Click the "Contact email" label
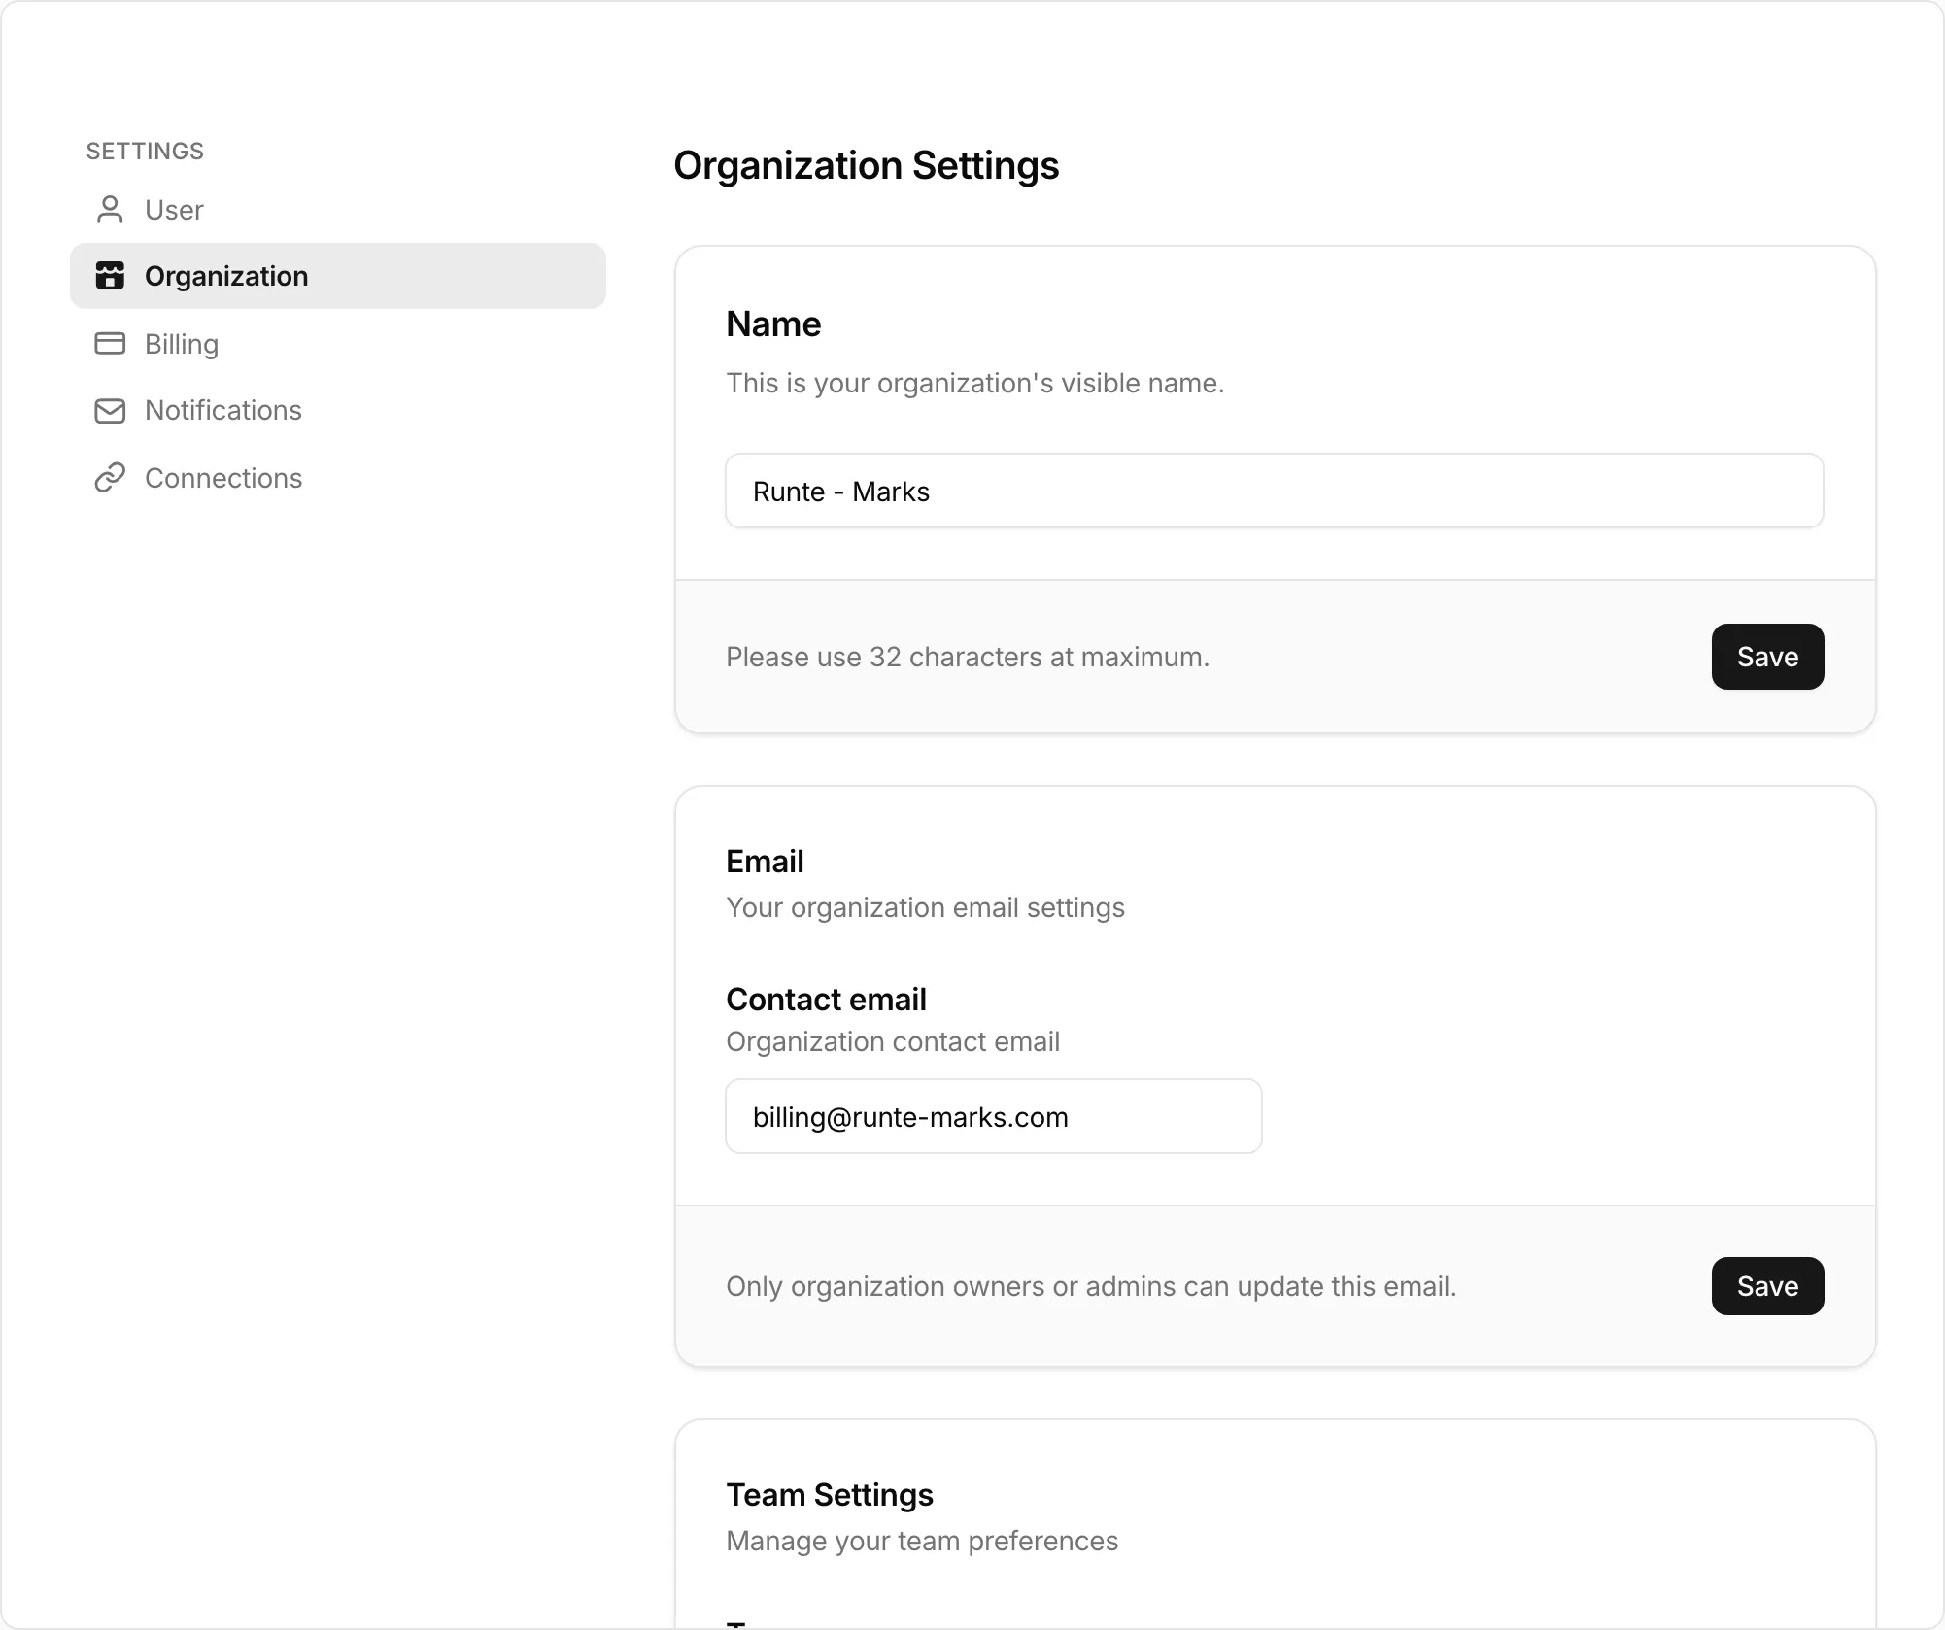 pos(826,1000)
